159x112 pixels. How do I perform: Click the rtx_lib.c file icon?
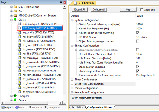20,53
